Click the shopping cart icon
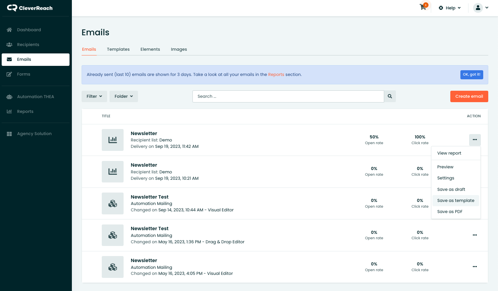This screenshot has height=291, width=498. tap(422, 7)
